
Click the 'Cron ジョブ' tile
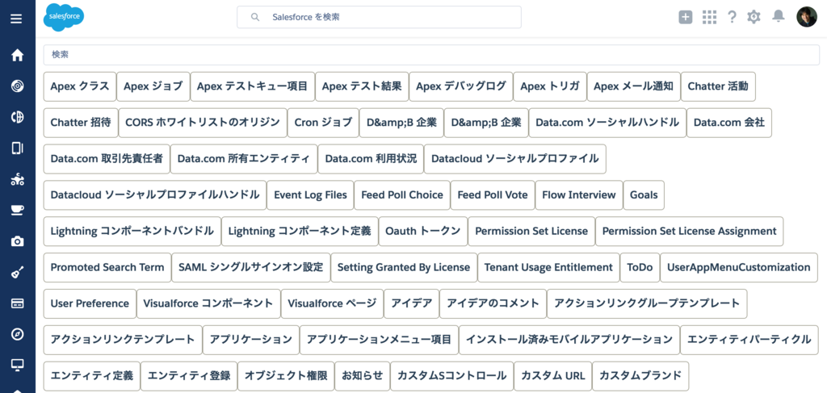coord(323,123)
